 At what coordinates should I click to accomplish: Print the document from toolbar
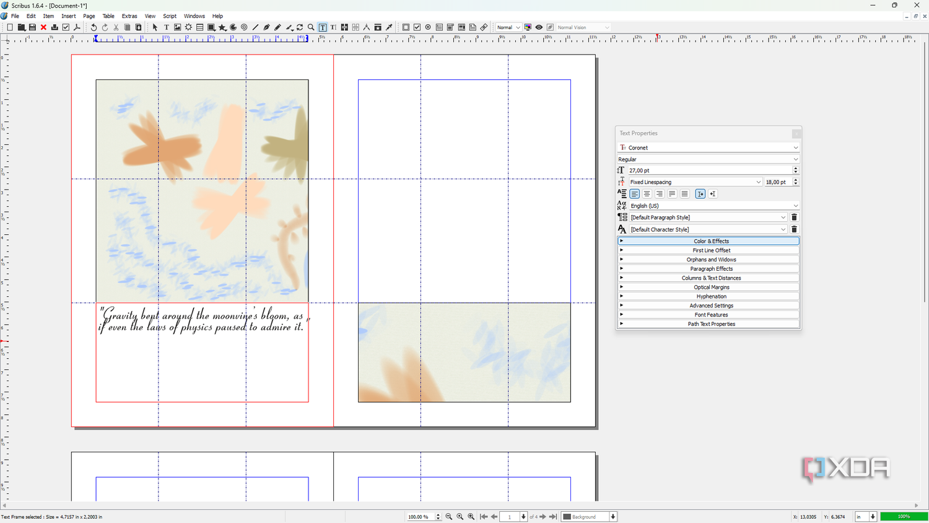click(55, 27)
